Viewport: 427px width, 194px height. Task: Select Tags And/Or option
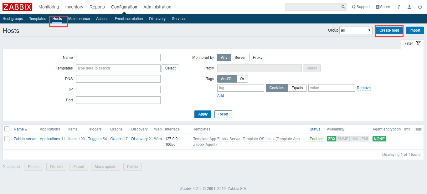pos(227,79)
